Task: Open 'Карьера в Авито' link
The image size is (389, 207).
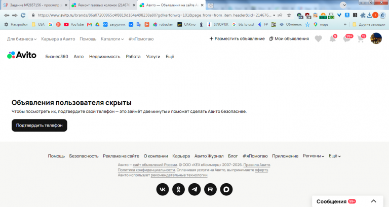Action: coord(58,39)
